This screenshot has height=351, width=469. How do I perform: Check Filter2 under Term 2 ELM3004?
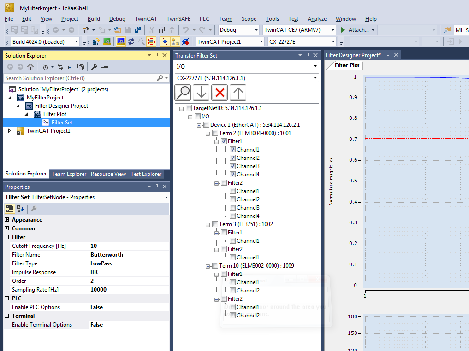click(x=224, y=183)
